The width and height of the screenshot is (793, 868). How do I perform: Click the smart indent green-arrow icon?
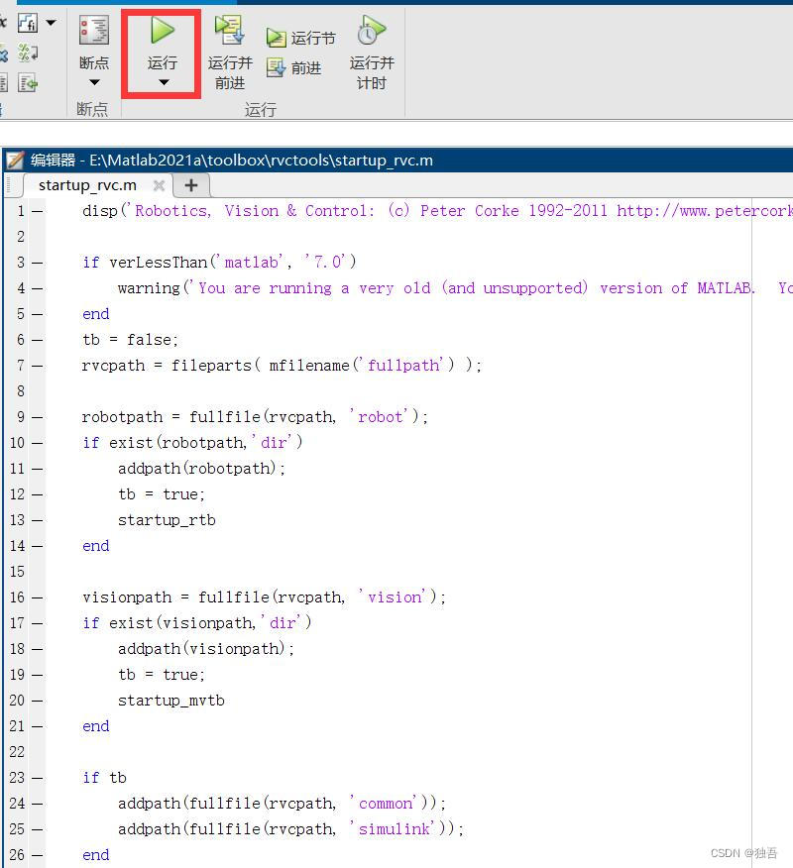tap(28, 83)
